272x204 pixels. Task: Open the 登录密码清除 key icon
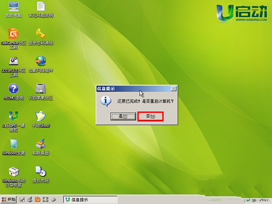pyautogui.click(x=41, y=34)
